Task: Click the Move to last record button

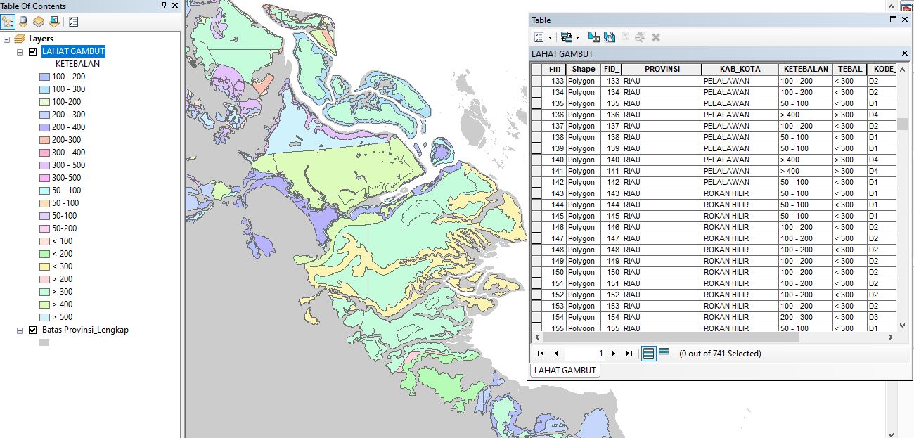Action: 629,353
